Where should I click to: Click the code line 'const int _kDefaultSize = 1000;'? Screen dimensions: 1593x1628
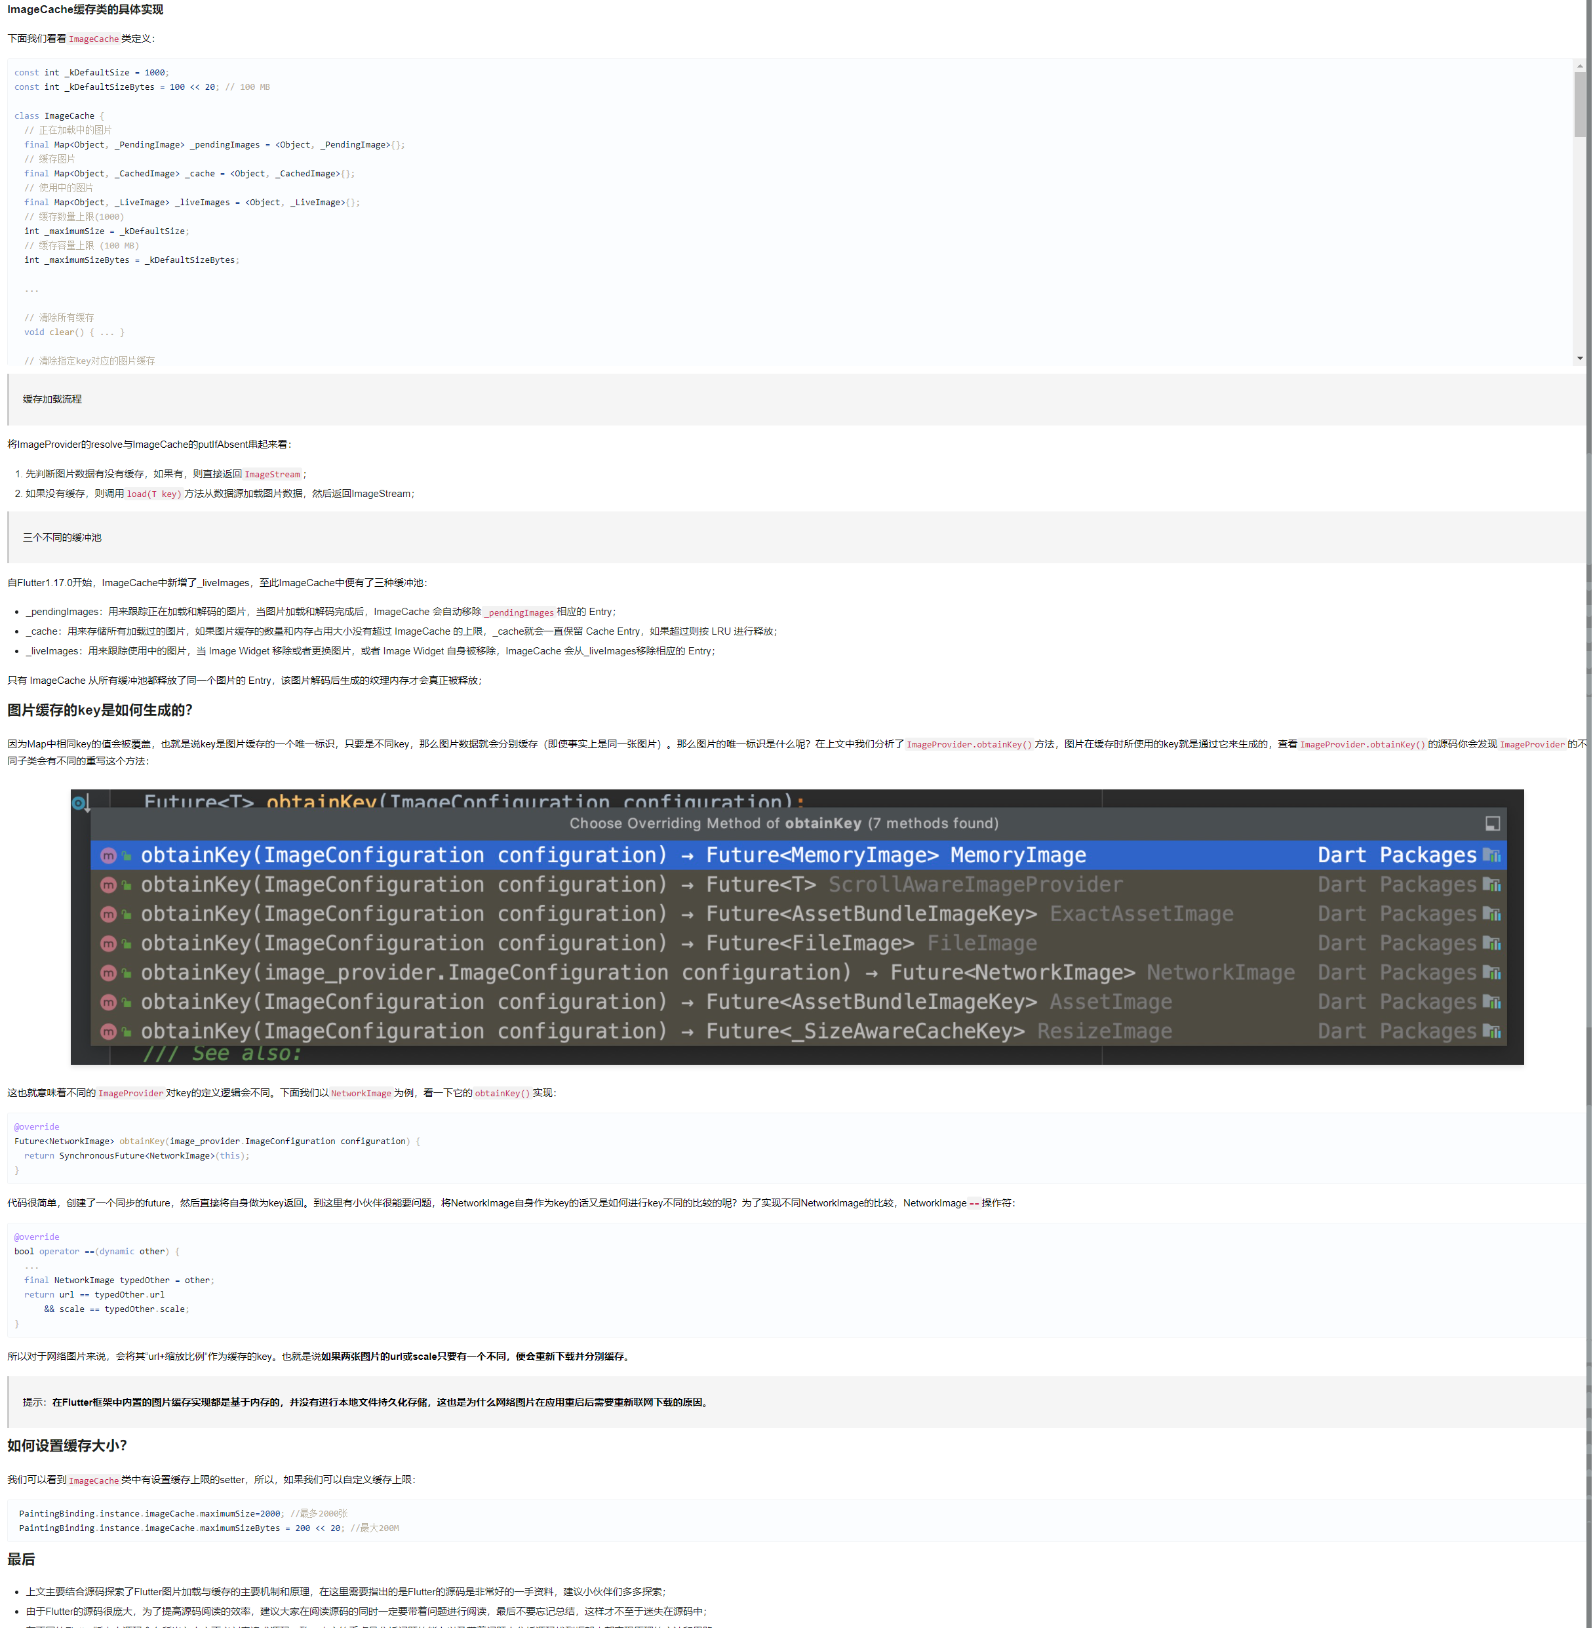91,73
